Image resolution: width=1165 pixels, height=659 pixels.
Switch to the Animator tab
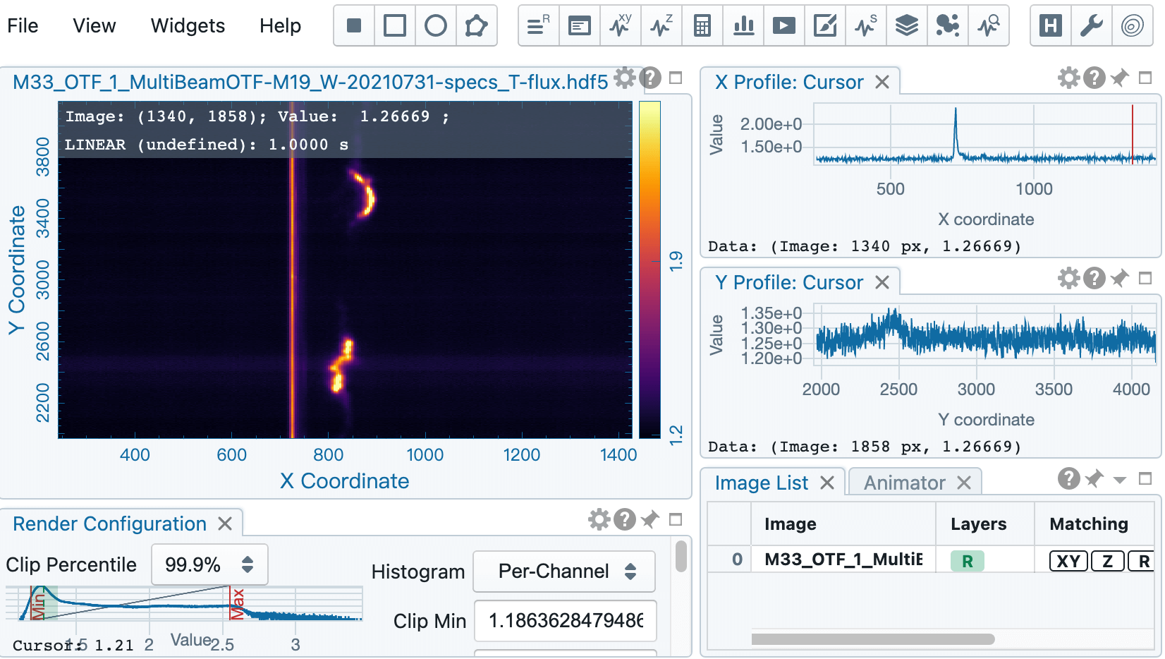point(905,483)
